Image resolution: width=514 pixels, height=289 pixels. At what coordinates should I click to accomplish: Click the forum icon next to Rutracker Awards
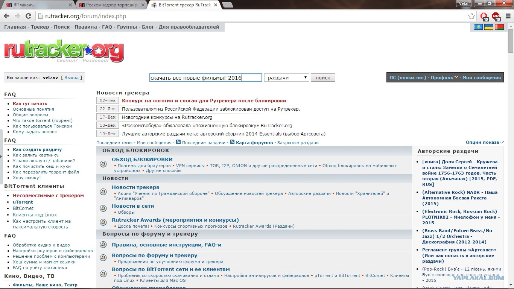[103, 222]
